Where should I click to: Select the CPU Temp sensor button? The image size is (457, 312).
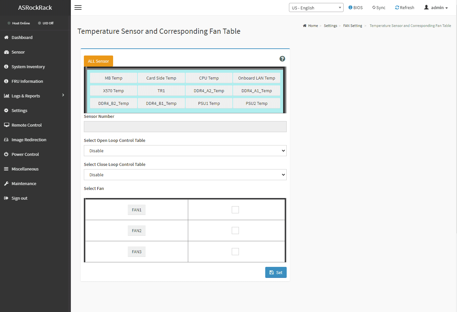209,78
